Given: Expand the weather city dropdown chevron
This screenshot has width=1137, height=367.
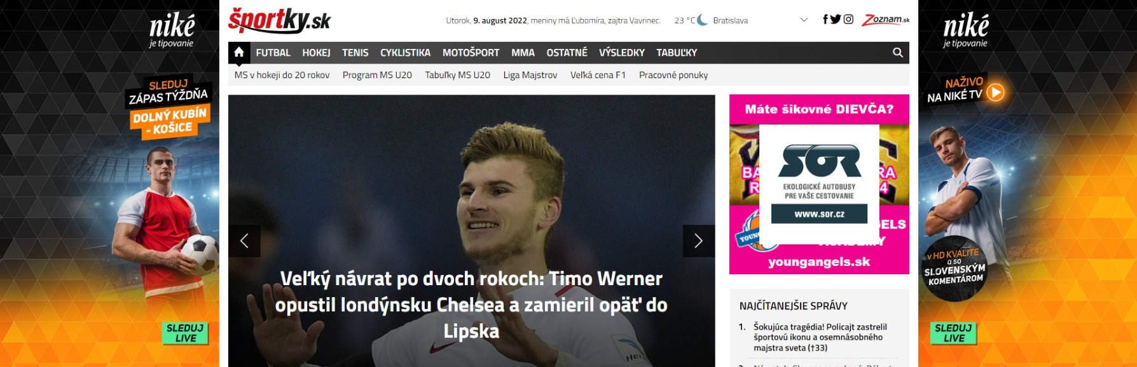Looking at the screenshot, I should pos(804,20).
